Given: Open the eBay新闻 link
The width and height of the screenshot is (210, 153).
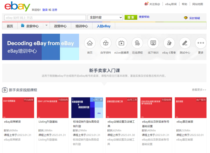Looking at the screenshot, I should tap(171, 4).
